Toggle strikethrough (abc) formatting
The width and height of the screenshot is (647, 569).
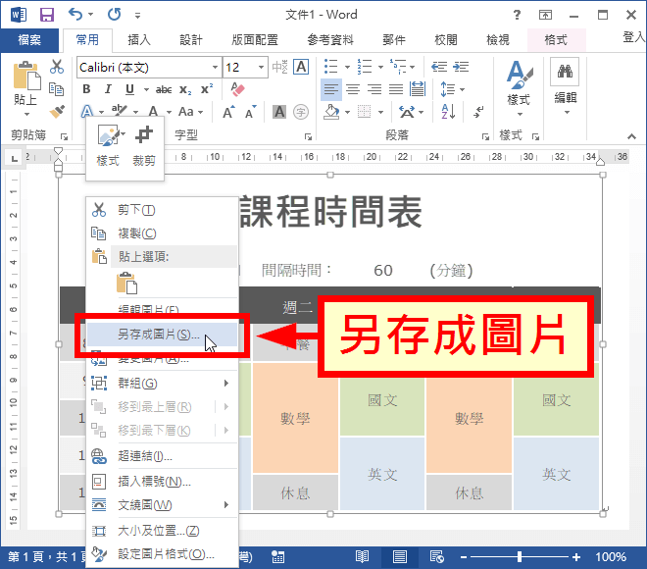pos(164,89)
